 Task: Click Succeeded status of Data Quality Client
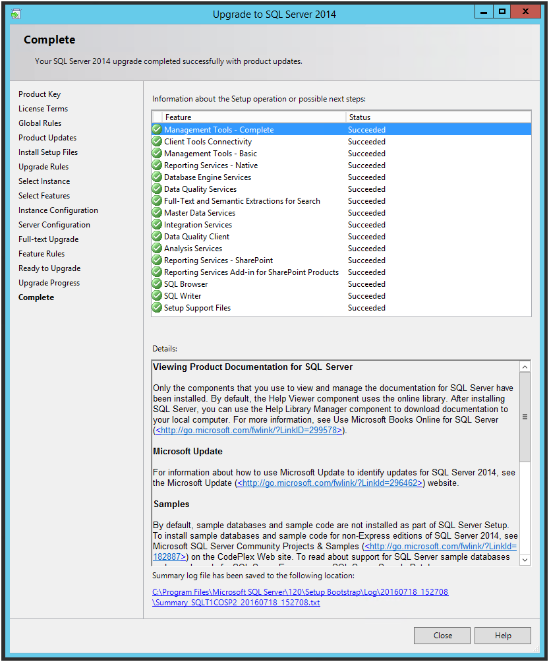pyautogui.click(x=366, y=237)
